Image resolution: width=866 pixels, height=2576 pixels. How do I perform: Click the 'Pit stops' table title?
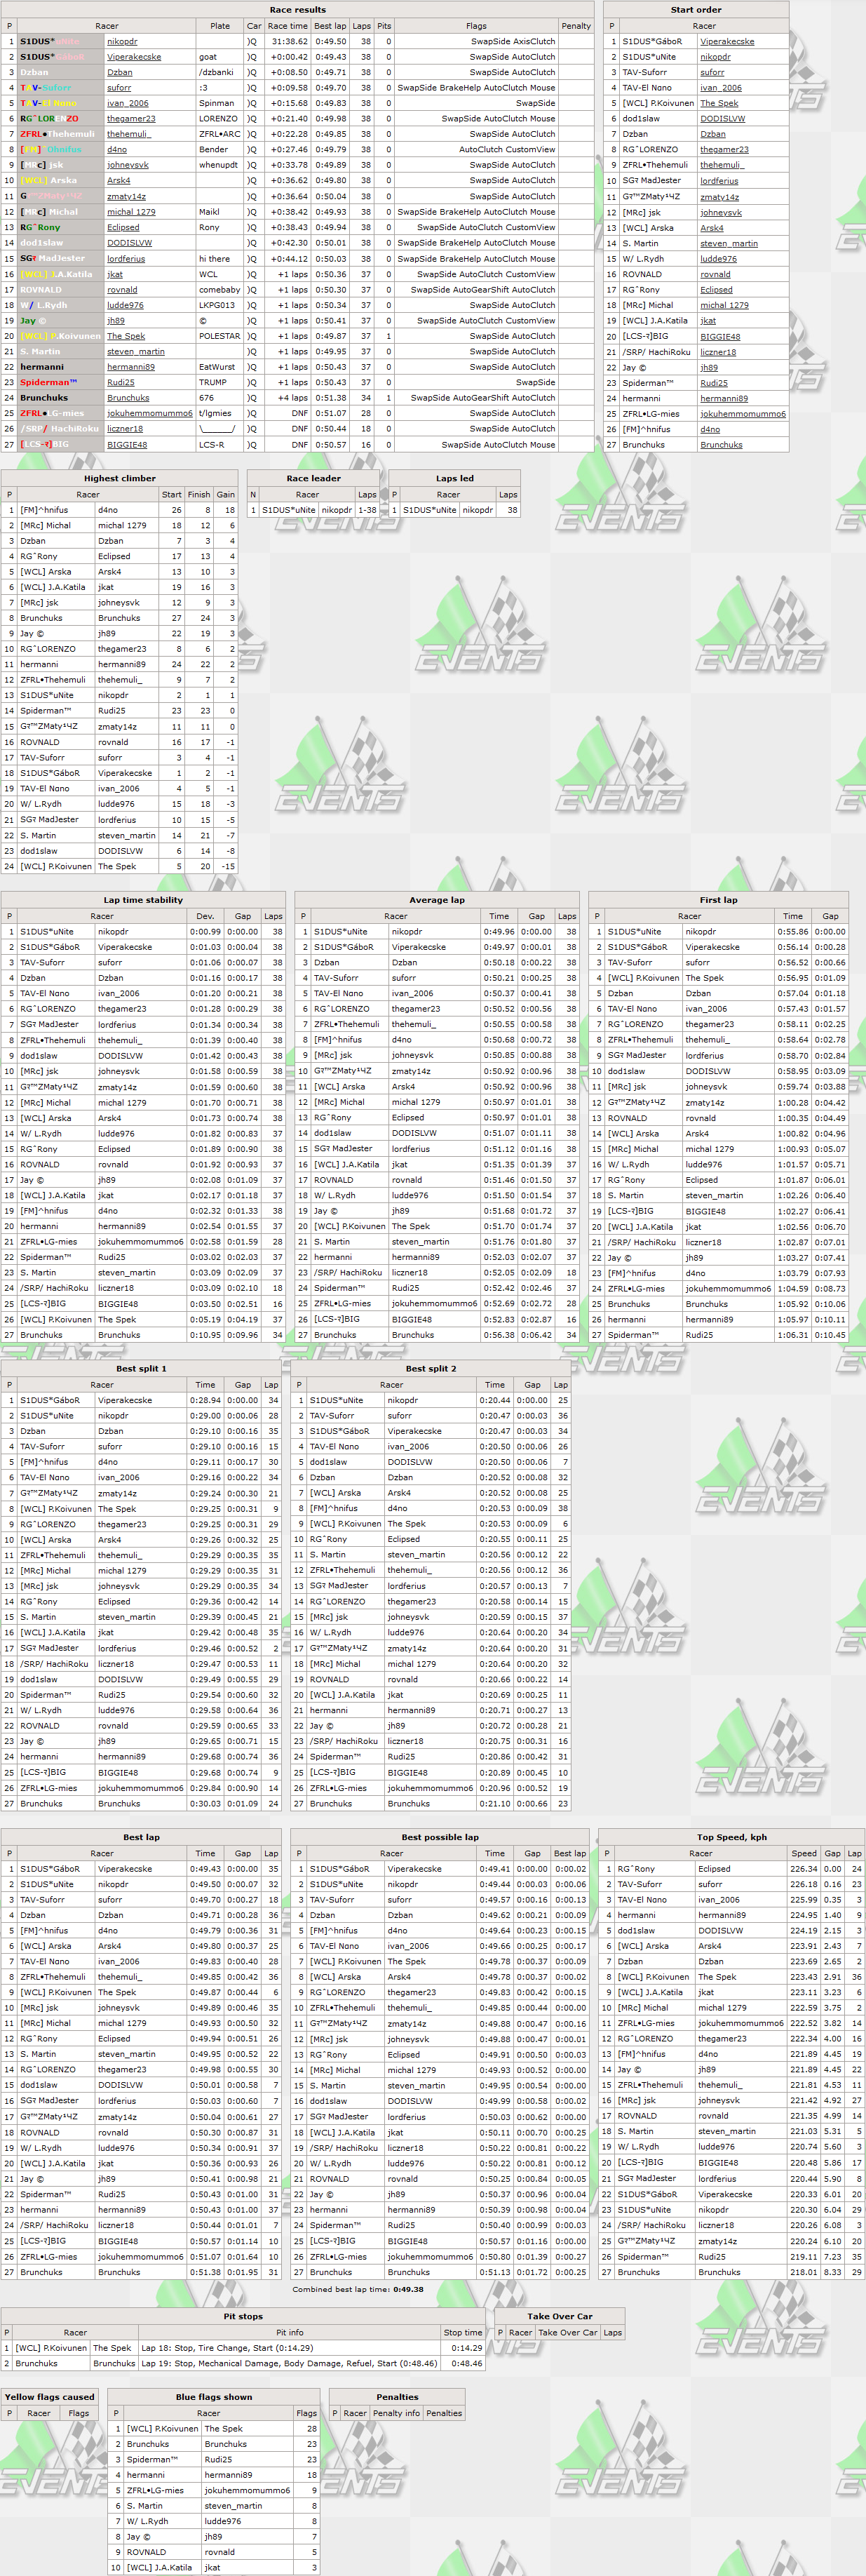tap(243, 2316)
